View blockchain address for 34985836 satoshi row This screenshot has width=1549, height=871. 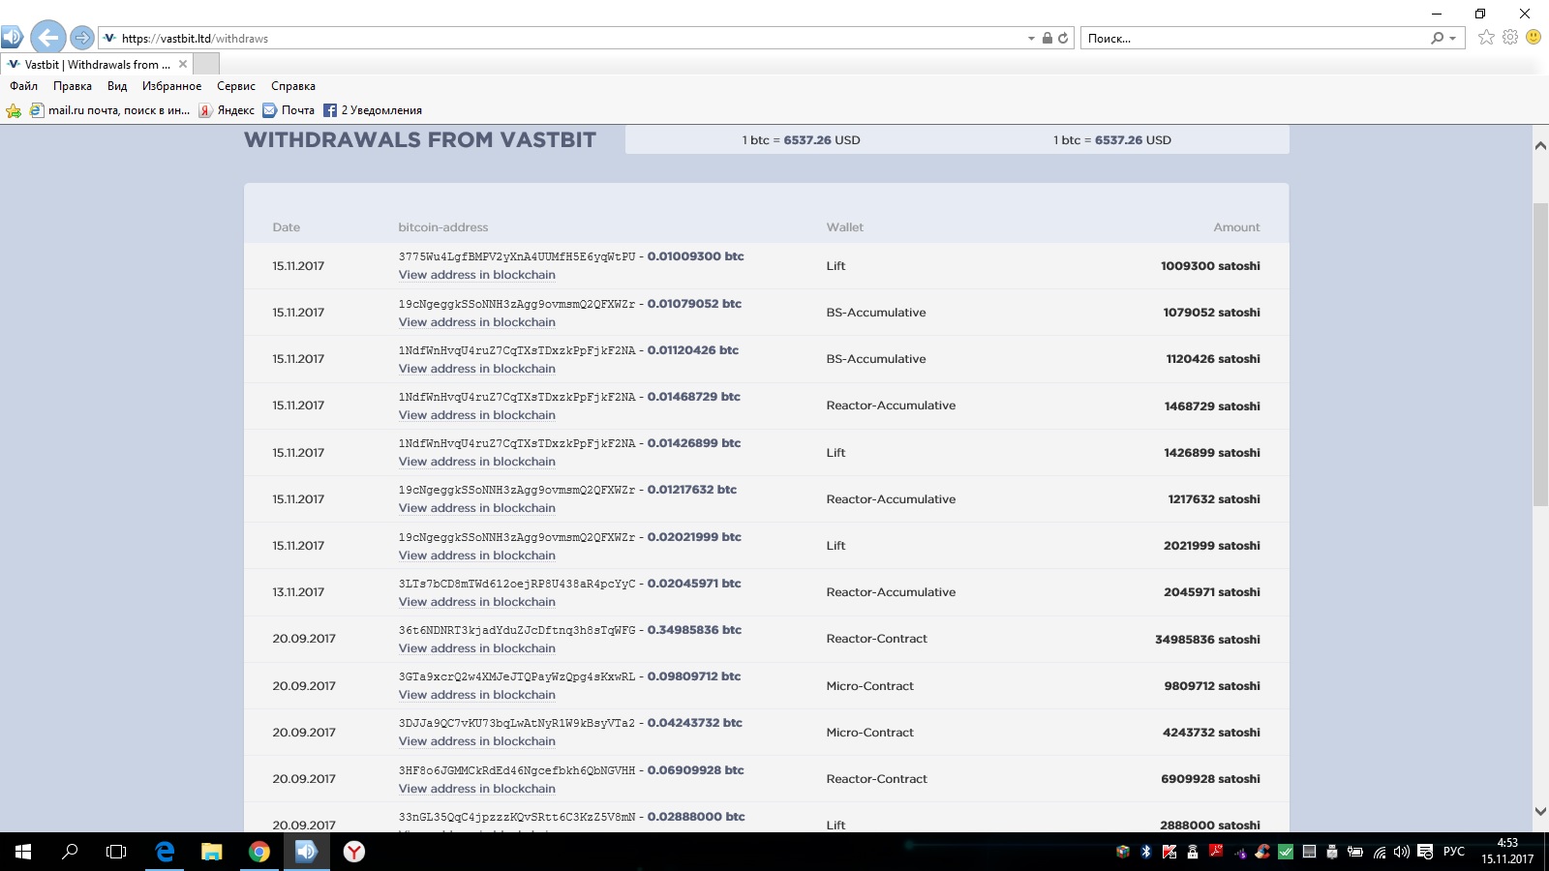tap(477, 648)
